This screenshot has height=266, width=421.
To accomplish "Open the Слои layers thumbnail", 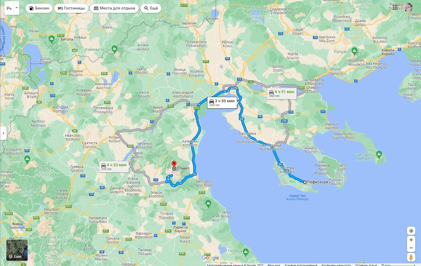I will click(x=17, y=250).
